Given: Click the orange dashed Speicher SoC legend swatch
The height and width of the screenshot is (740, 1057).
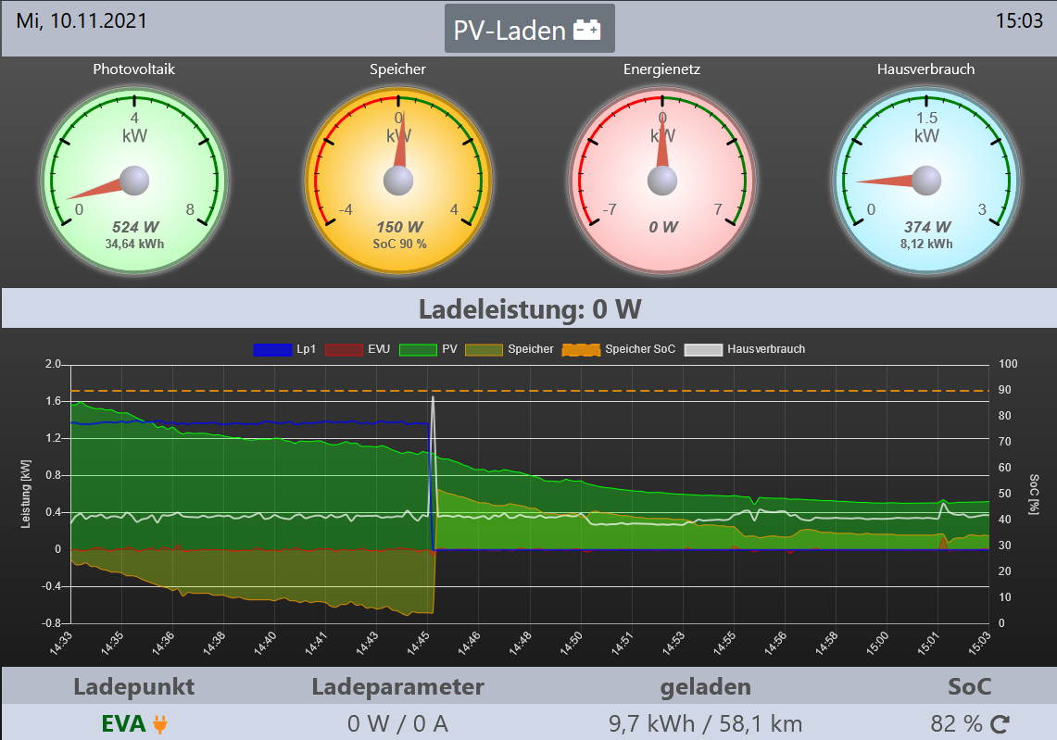Looking at the screenshot, I should pyautogui.click(x=581, y=349).
